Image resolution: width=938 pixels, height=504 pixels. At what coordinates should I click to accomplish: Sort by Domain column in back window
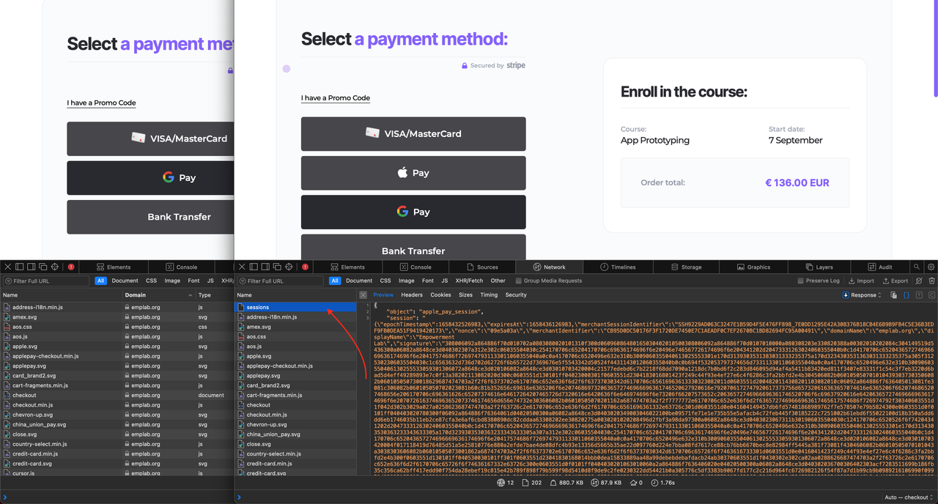pyautogui.click(x=159, y=294)
